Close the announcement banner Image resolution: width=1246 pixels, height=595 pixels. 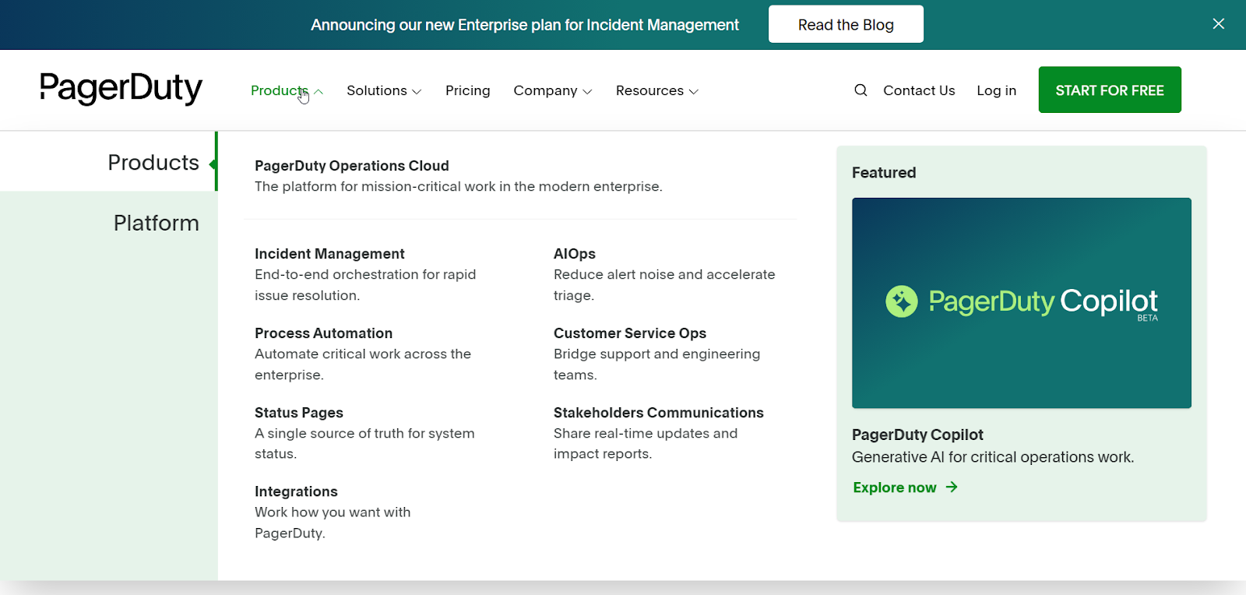1219,24
